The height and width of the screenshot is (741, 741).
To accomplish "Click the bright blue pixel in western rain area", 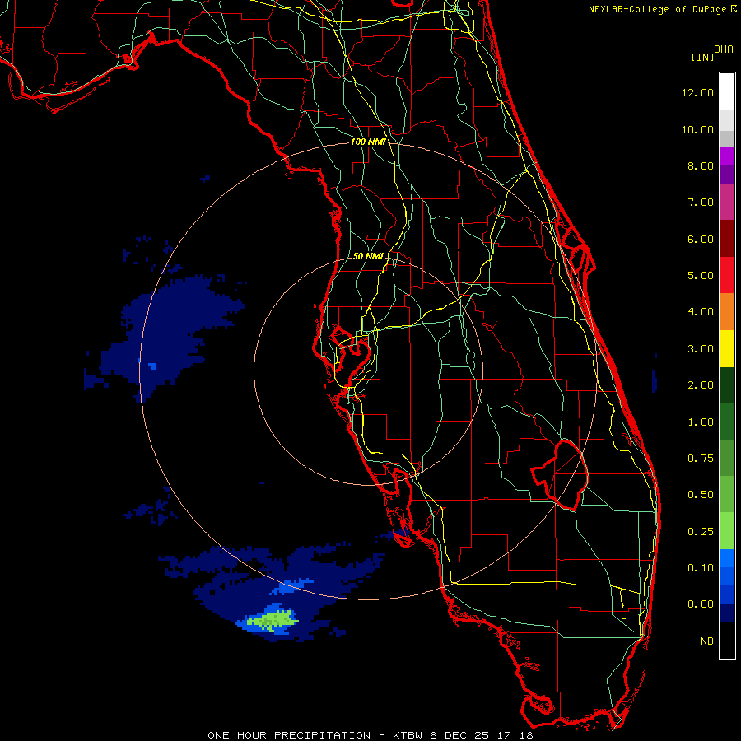I will point(152,366).
